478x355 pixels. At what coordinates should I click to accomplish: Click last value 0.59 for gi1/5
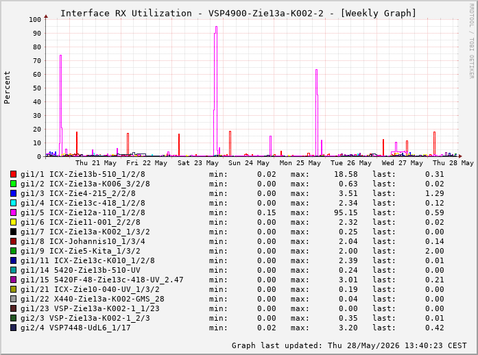click(435, 212)
